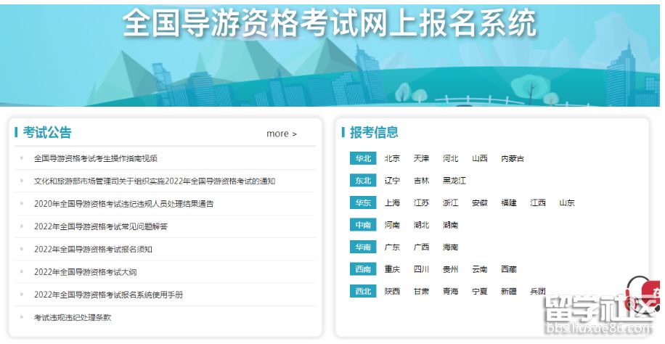Open 全国导游资格考试考生操作指南视频 announcement
Image resolution: width=665 pixels, height=344 pixels.
[95, 158]
